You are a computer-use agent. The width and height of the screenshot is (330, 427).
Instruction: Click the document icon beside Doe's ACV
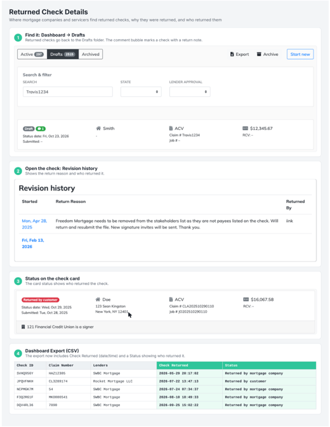171,299
